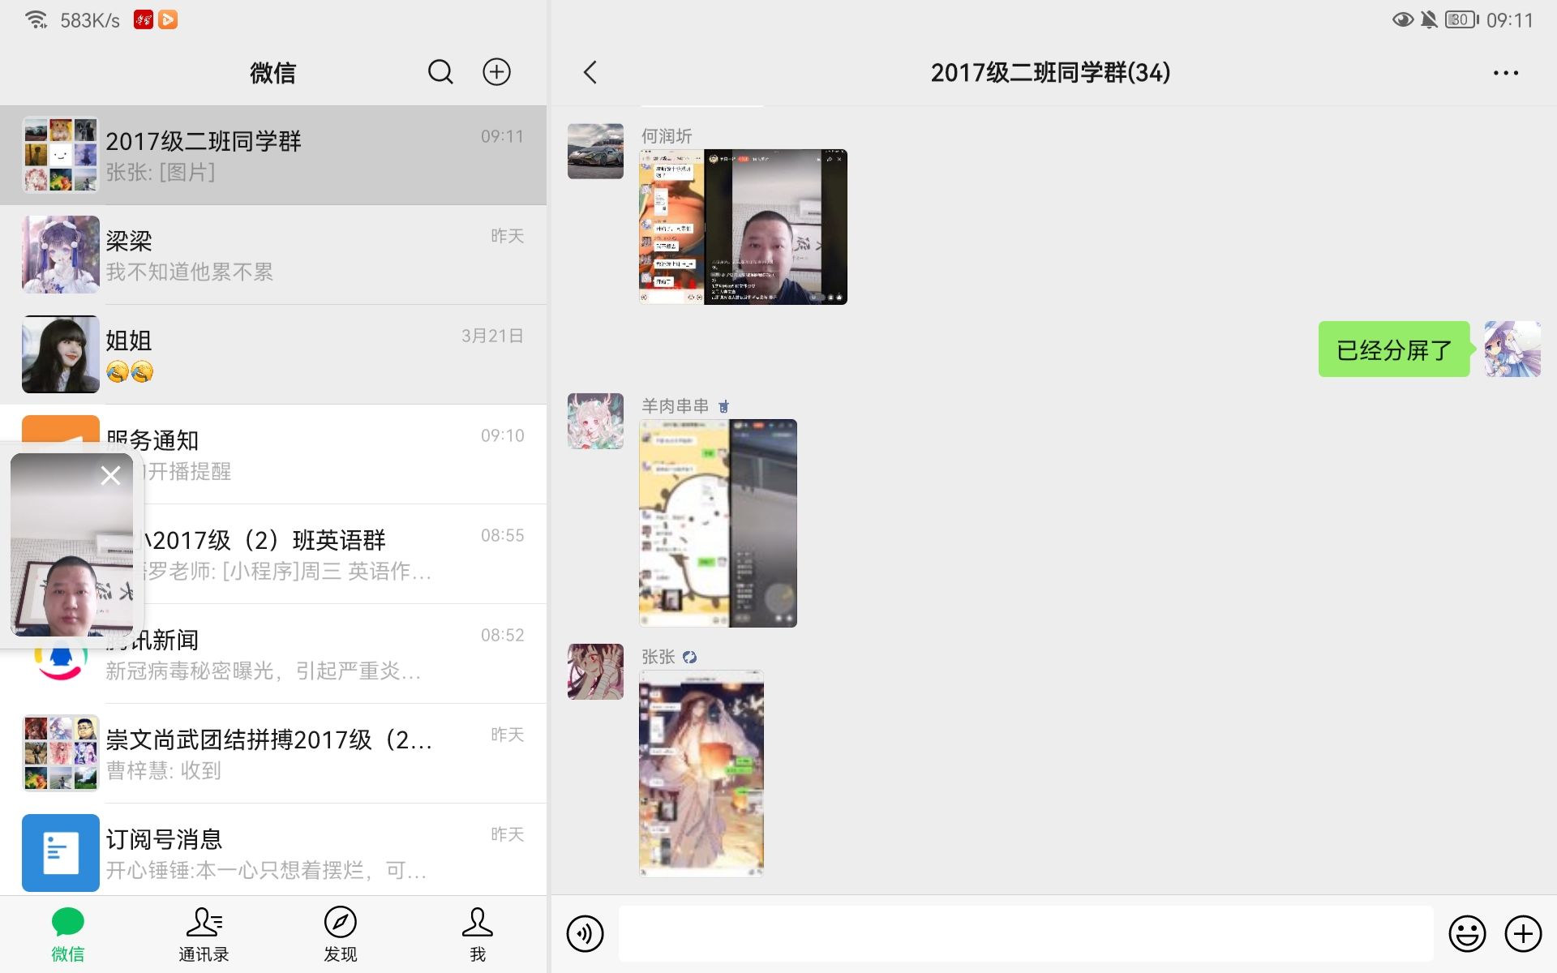This screenshot has height=973, width=1557.
Task: Tap the + icon to start a new chat
Action: pos(497,71)
